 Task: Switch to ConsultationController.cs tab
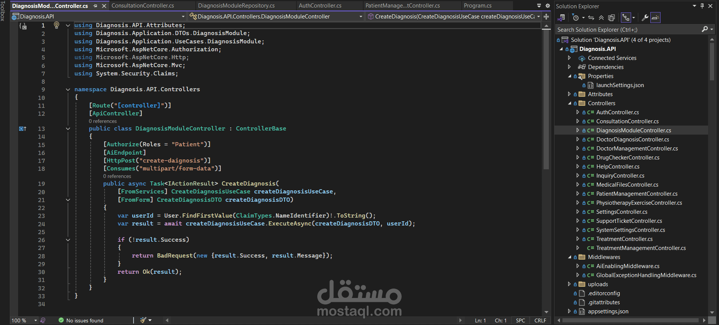pos(143,6)
